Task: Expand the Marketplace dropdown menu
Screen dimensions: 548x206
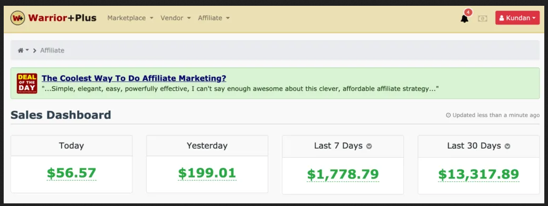Action: [x=130, y=18]
